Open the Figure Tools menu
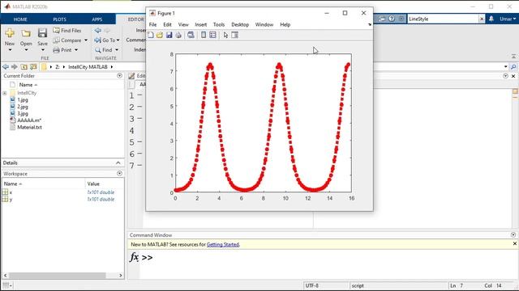The width and height of the screenshot is (519, 291). pos(219,25)
